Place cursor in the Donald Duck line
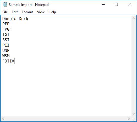The image size is (137, 122). click(x=15, y=19)
